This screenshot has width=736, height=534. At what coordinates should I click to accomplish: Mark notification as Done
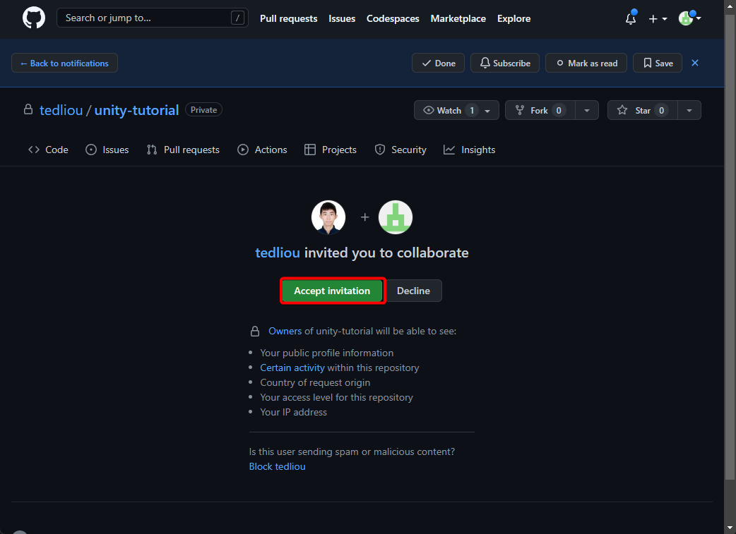(438, 63)
